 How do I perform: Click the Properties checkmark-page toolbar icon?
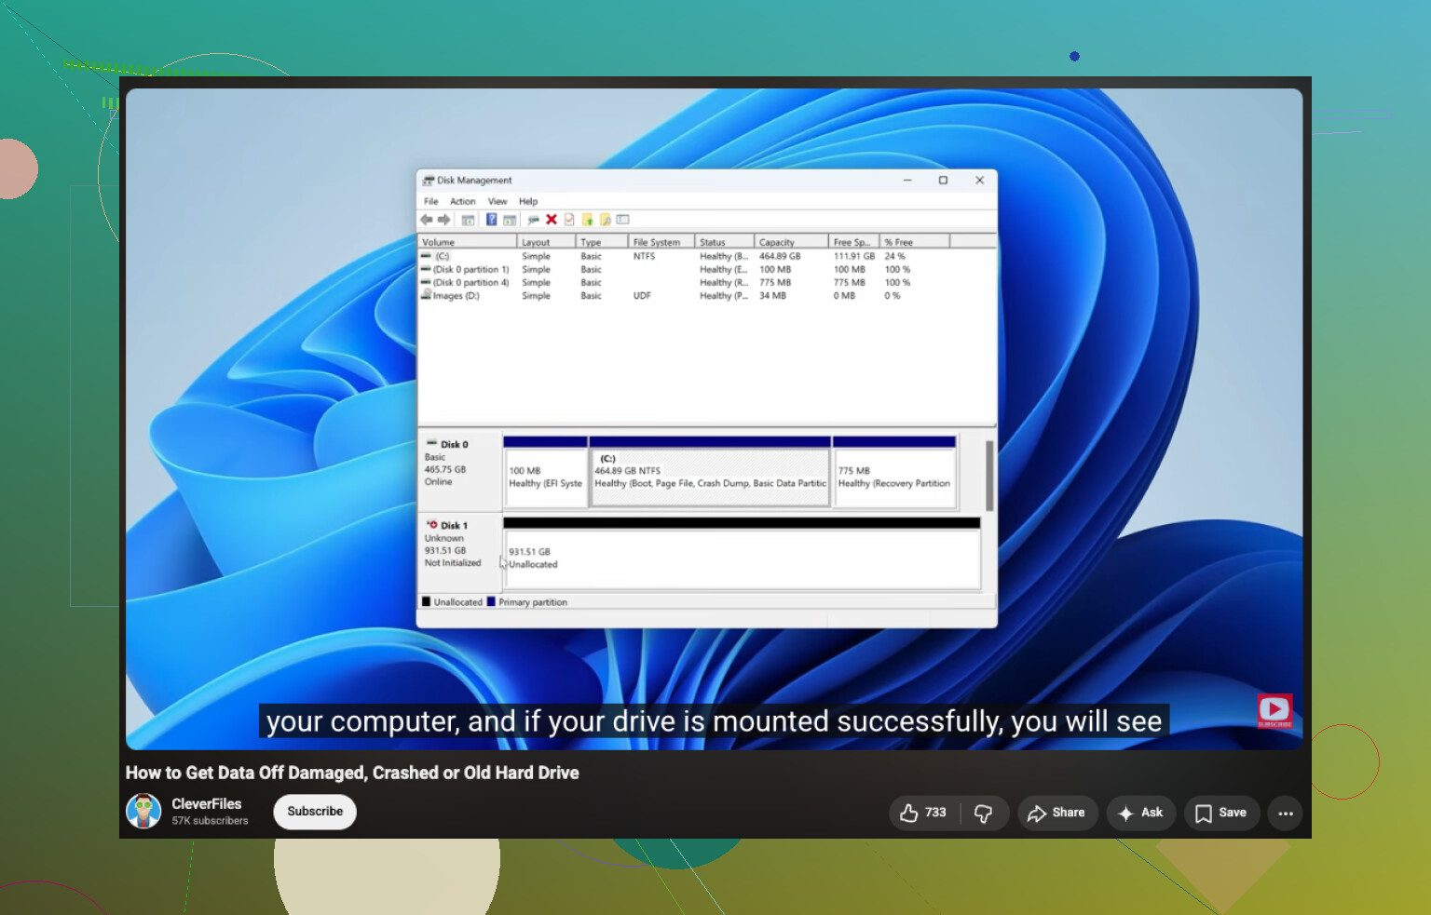[x=569, y=220]
